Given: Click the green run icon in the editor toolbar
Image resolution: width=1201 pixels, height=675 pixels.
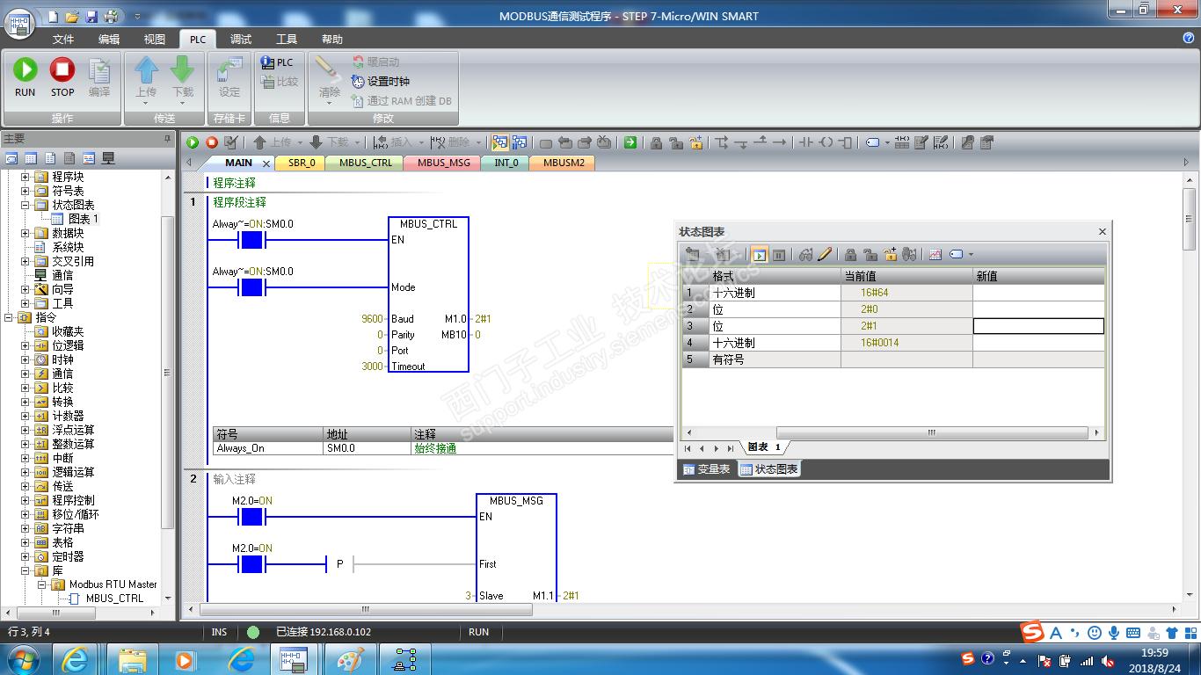Looking at the screenshot, I should (193, 142).
